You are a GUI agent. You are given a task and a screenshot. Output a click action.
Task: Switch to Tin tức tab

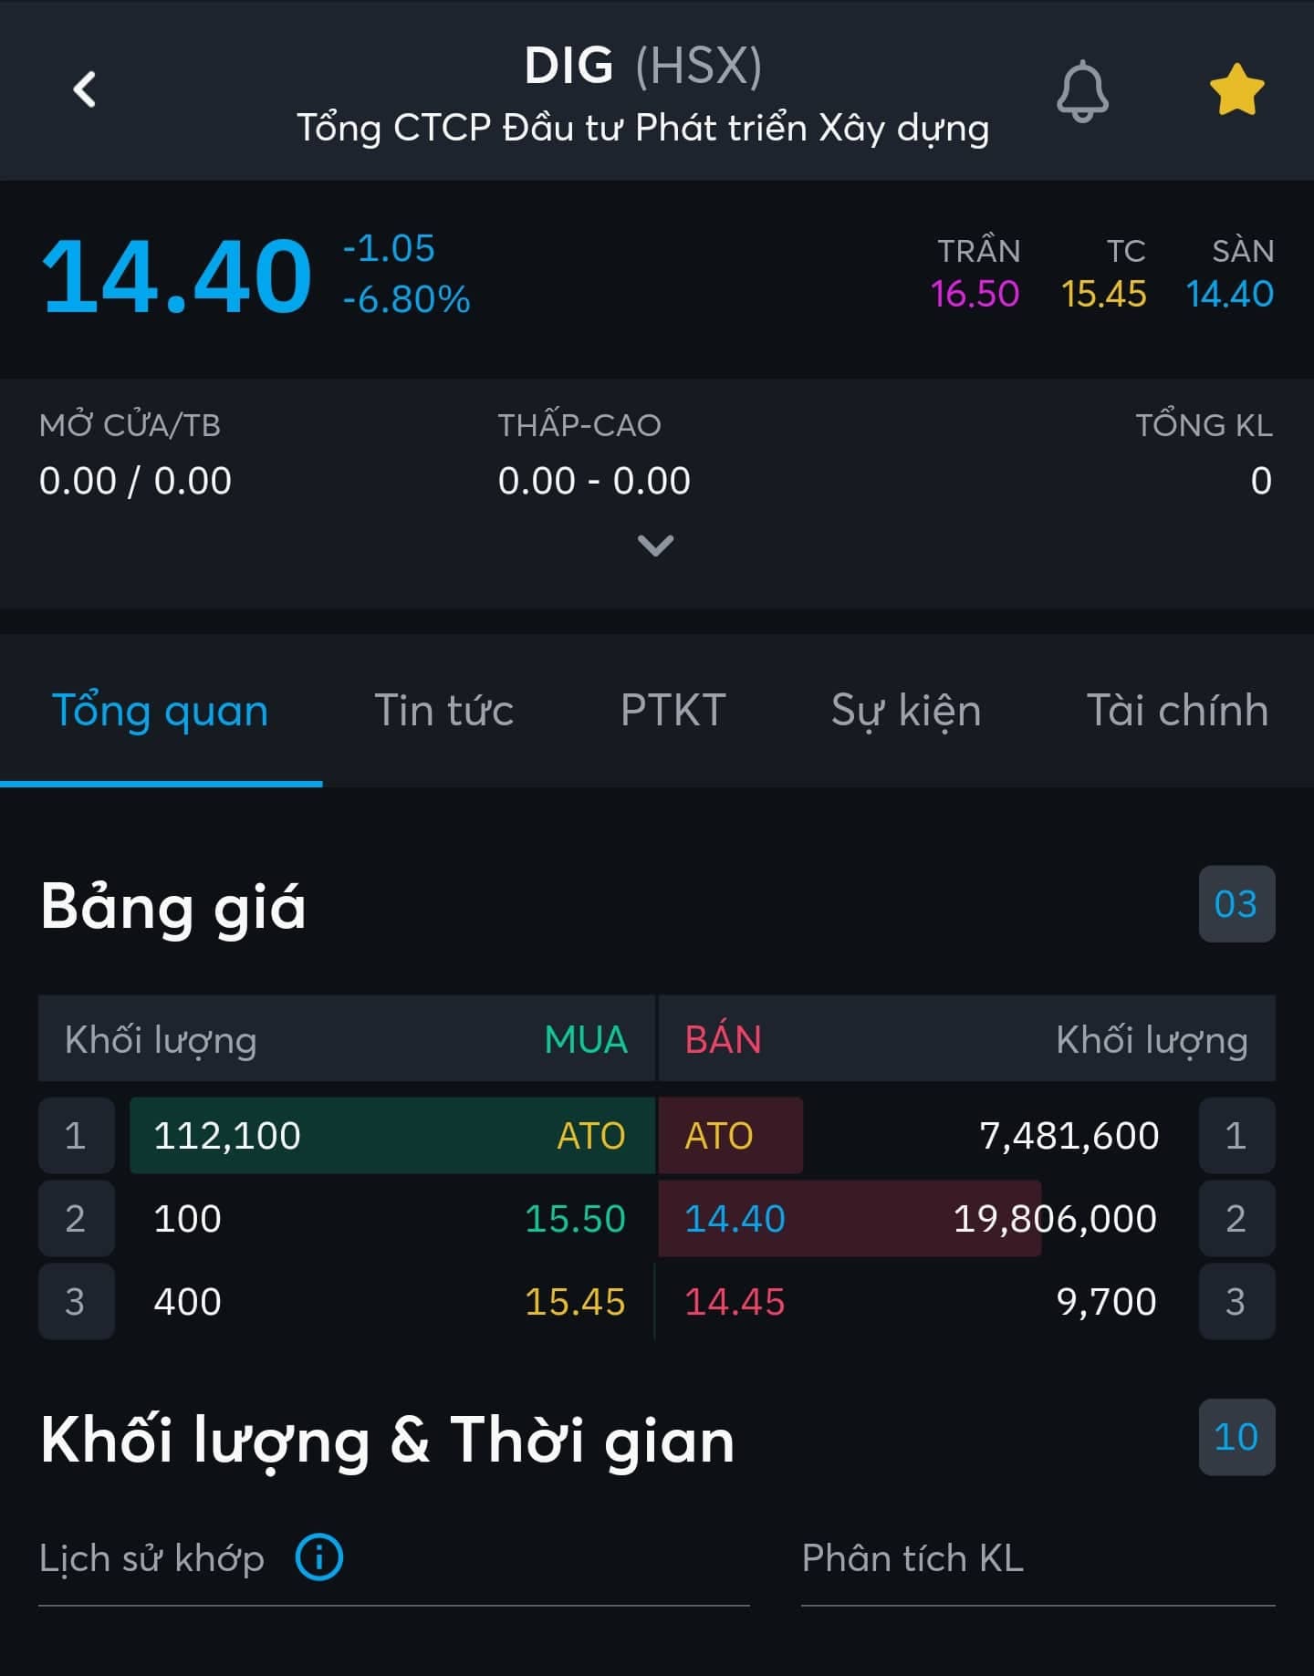point(443,710)
